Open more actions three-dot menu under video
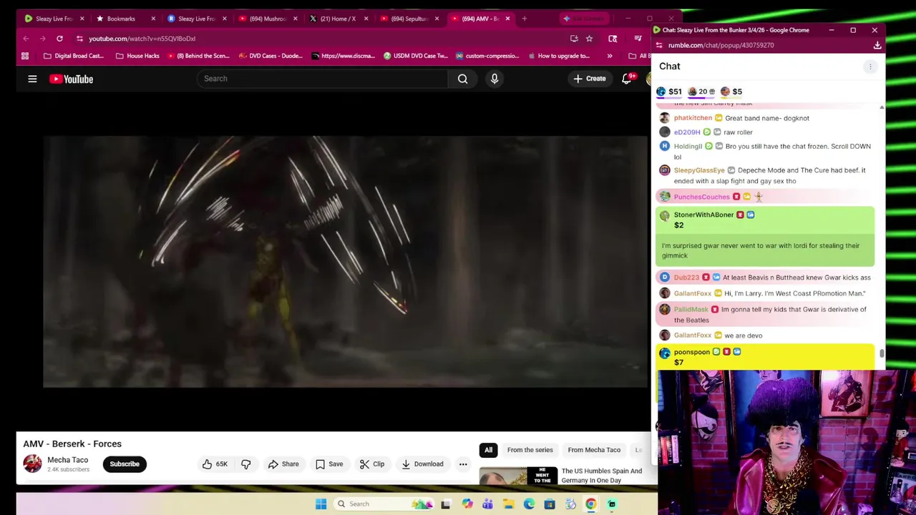 click(463, 464)
